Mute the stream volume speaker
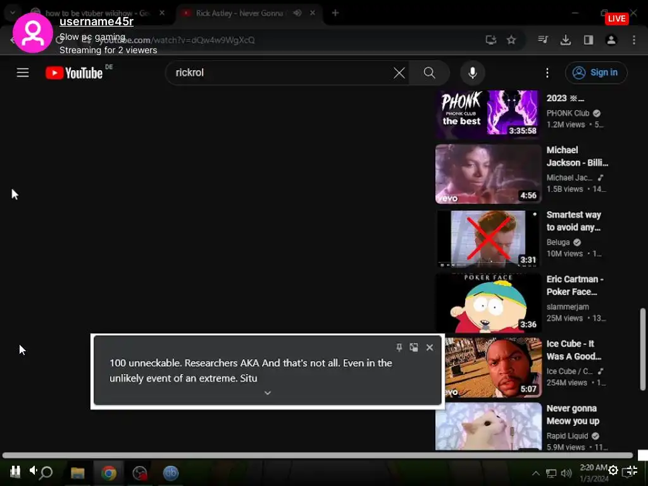Viewport: 648px width, 486px height. [x=33, y=470]
